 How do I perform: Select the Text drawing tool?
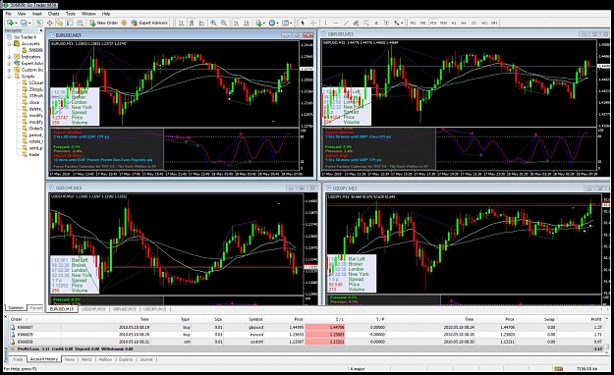376,24
